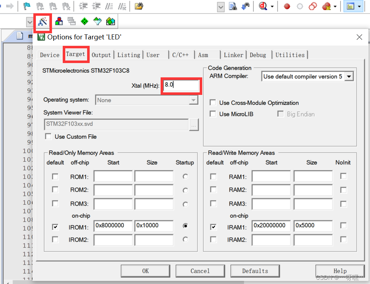Switch to the Linker tab

233,55
